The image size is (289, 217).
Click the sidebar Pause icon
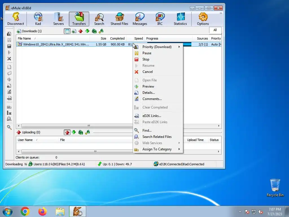(9, 40)
